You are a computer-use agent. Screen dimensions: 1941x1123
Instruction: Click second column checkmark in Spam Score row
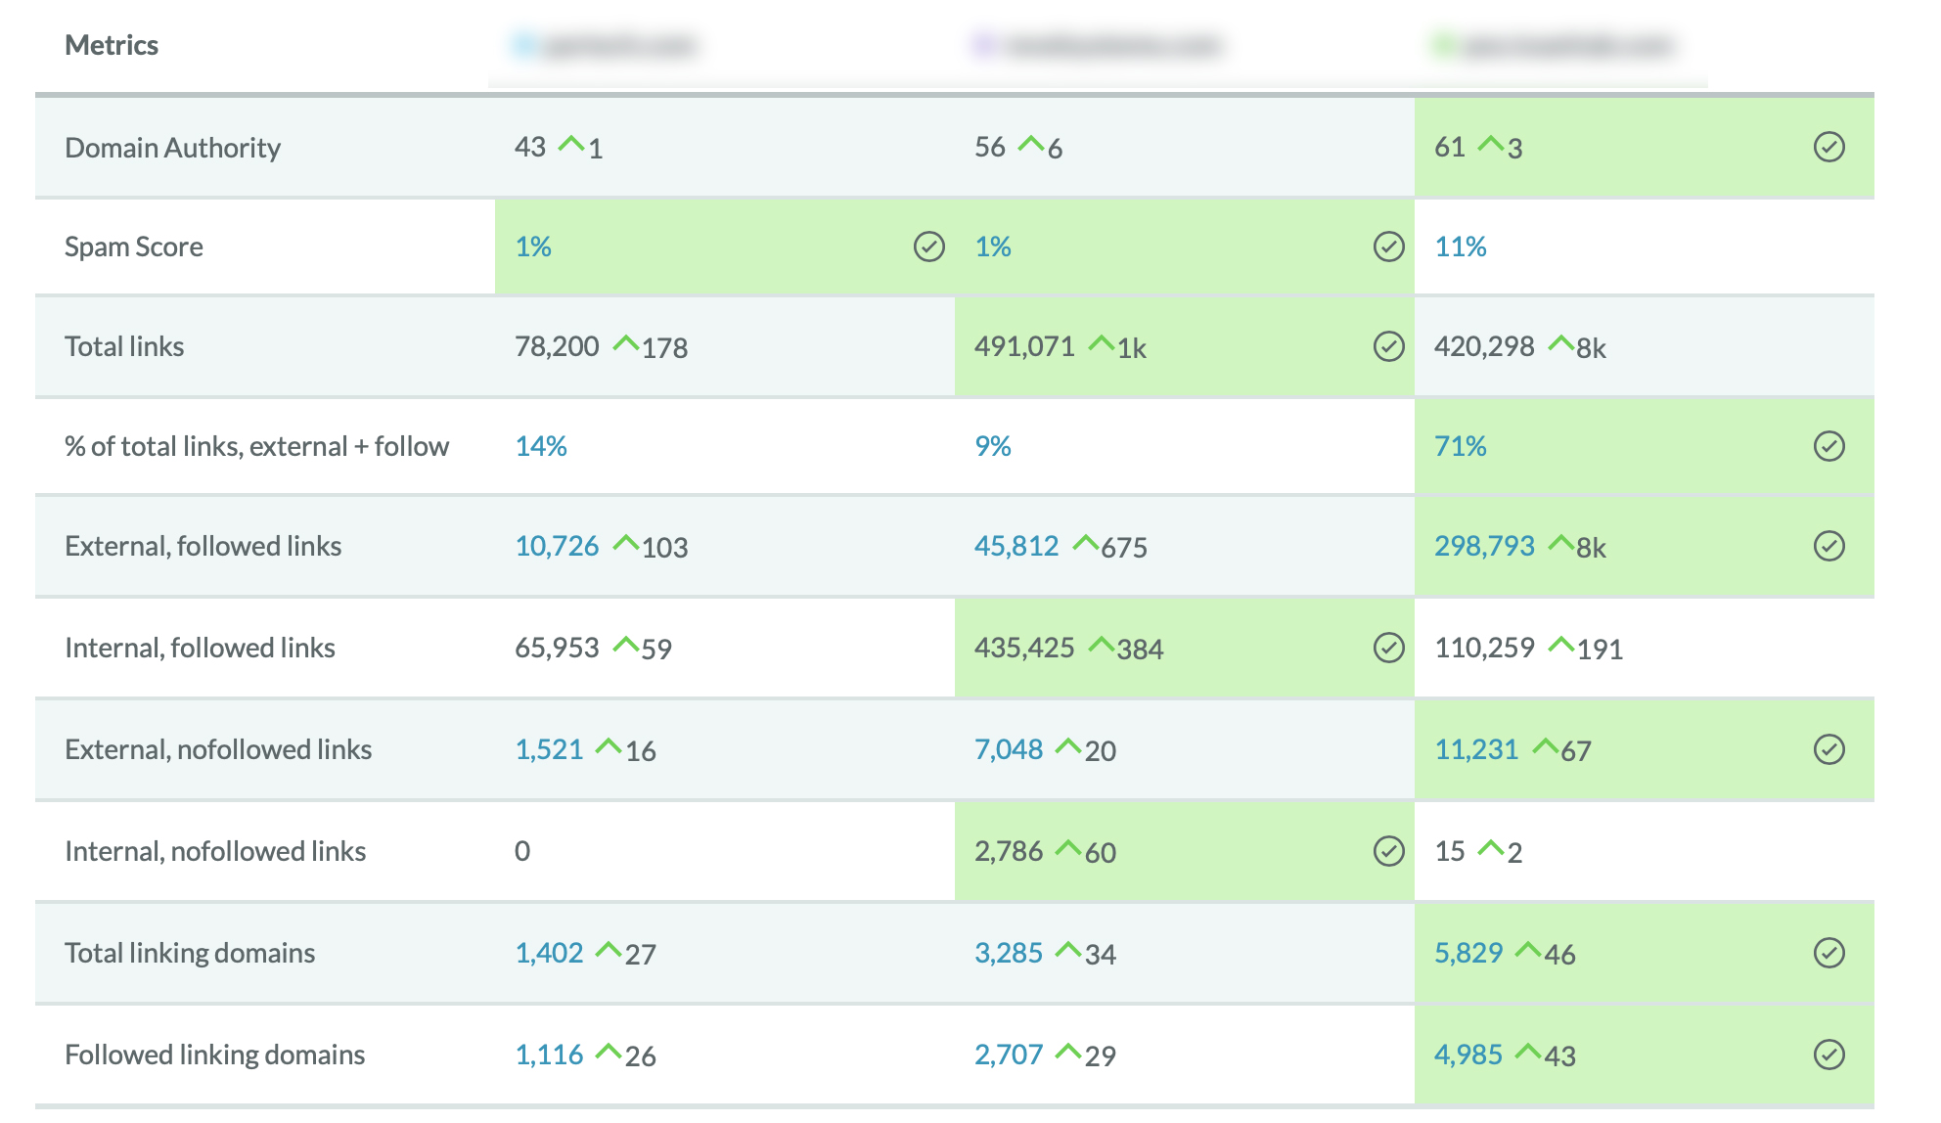(x=1388, y=247)
